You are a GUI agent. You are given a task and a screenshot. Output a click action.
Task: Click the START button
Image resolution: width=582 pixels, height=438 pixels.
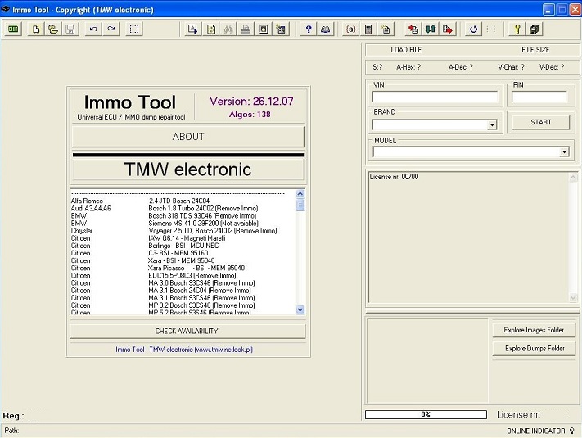[541, 122]
